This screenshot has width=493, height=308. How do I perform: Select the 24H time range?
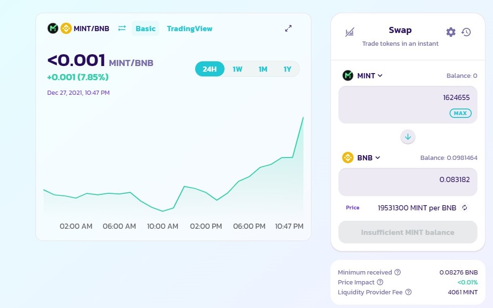[x=210, y=69]
